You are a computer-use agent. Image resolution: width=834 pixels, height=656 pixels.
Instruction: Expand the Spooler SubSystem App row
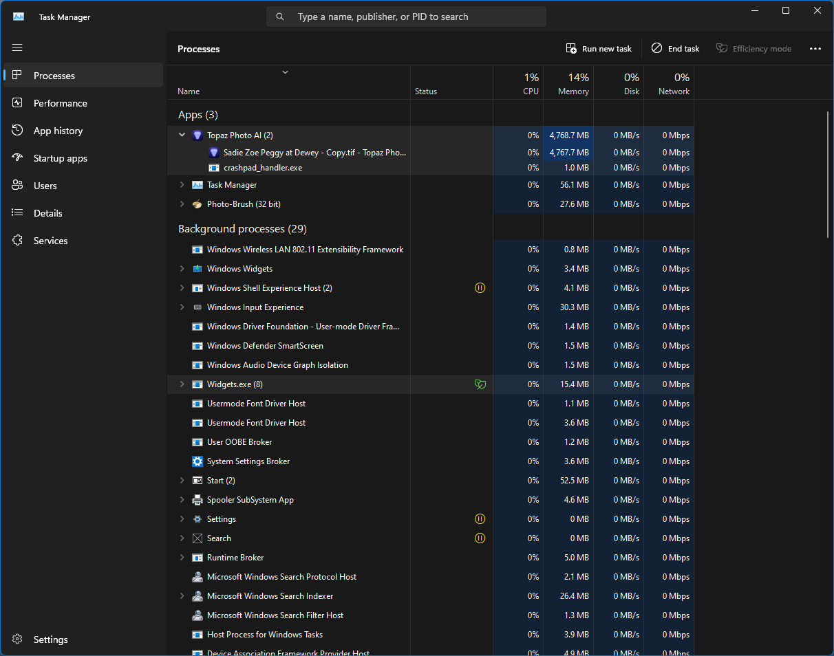coord(182,500)
